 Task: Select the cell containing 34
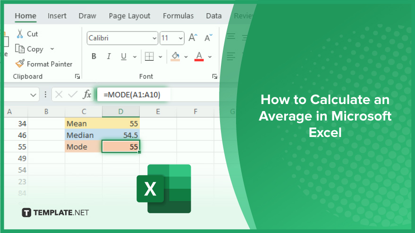[16, 123]
